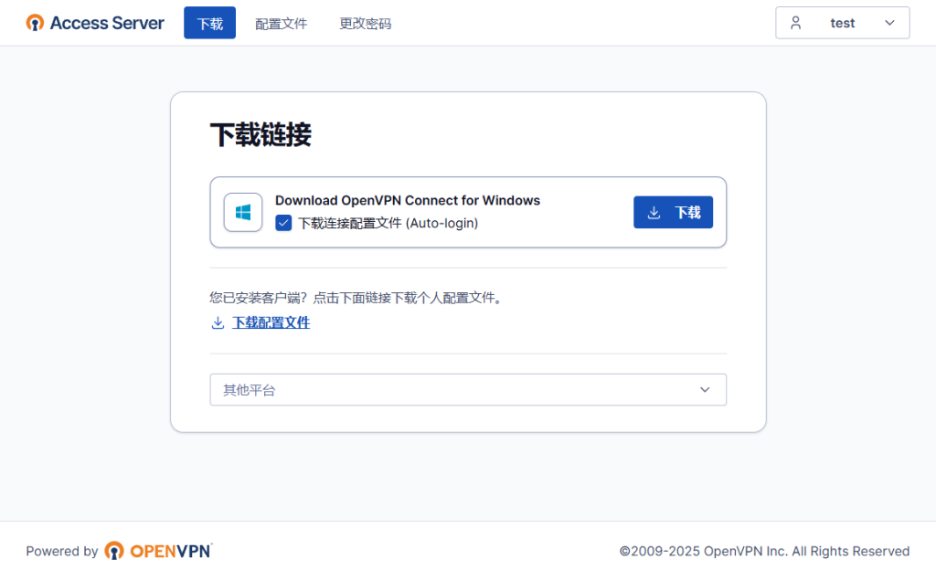Click the Access Server keyhole logo icon
Viewport: 936px width, 580px height.
[35, 23]
